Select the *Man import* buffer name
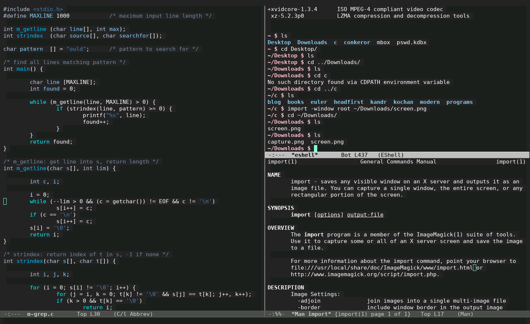The width and height of the screenshot is (530, 324). click(311, 314)
